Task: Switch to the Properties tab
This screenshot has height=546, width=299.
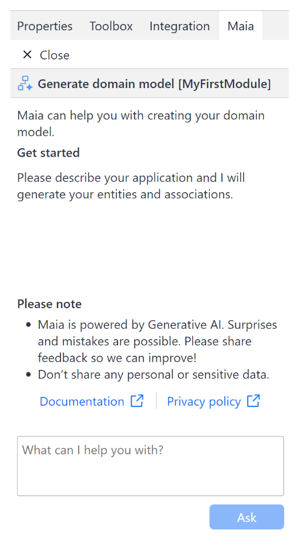Action: (45, 26)
